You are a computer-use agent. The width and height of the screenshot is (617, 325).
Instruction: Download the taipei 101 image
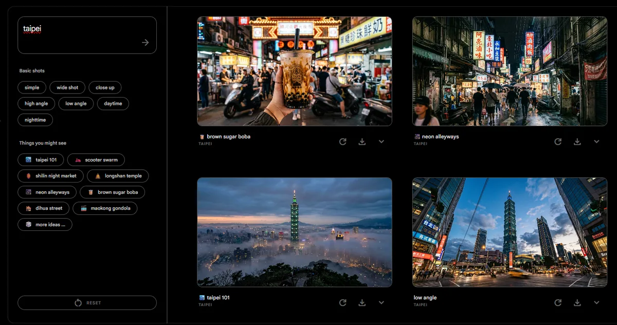pyautogui.click(x=362, y=302)
